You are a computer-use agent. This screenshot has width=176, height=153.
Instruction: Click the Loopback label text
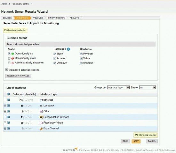pyautogui.click(x=49, y=106)
